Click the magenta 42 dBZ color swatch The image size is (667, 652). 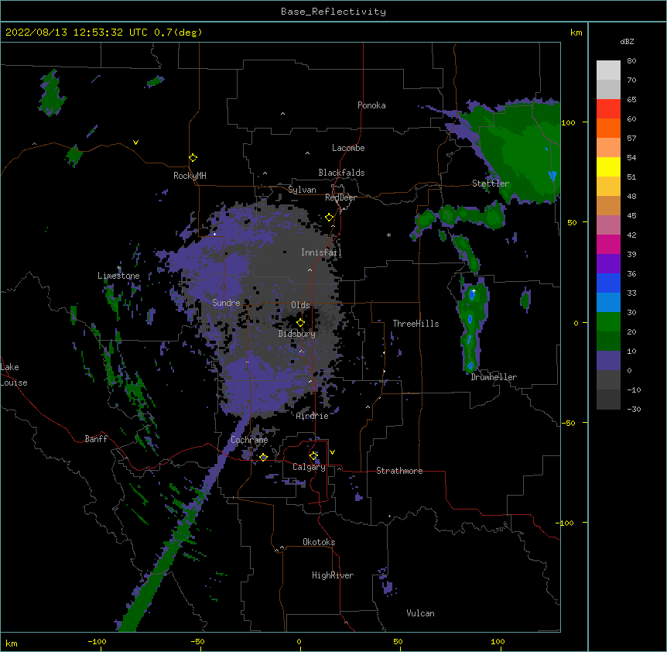608,244
